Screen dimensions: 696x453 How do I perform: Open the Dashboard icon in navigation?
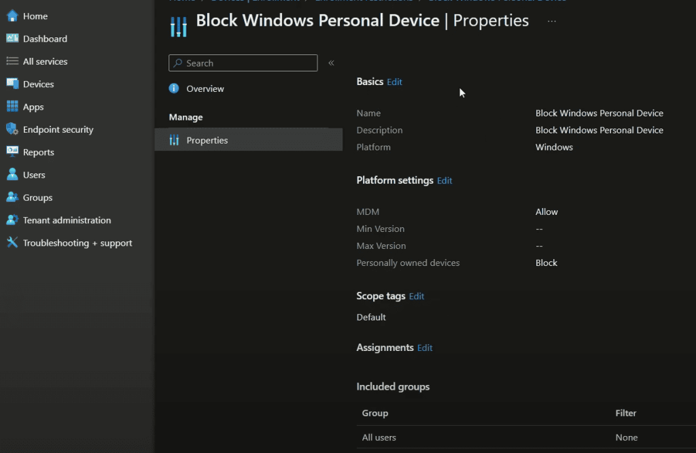click(x=12, y=39)
